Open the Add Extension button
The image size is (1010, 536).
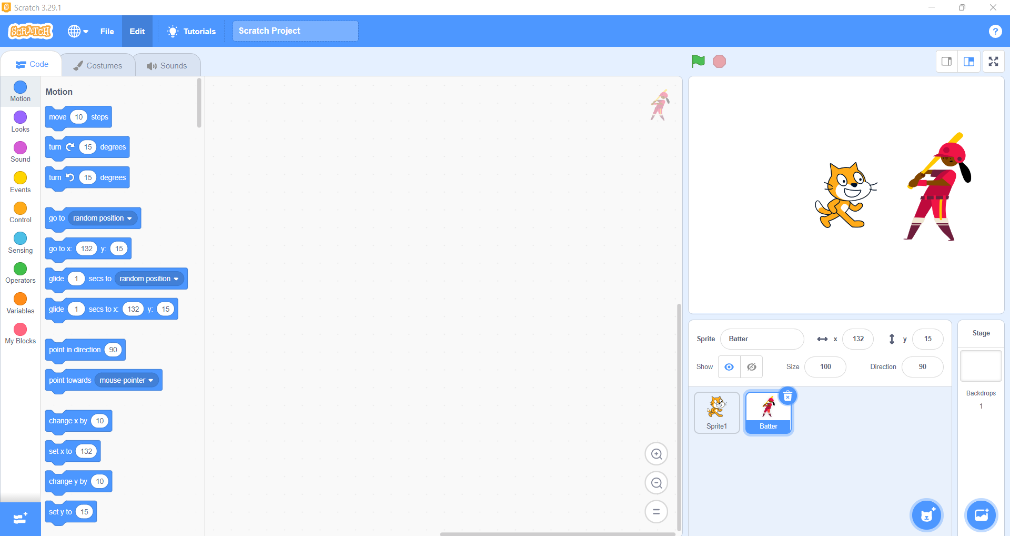coord(20,519)
